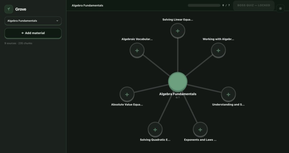
Task: Click the '9 sources · 235 chunks' text
Action: [x=18, y=43]
